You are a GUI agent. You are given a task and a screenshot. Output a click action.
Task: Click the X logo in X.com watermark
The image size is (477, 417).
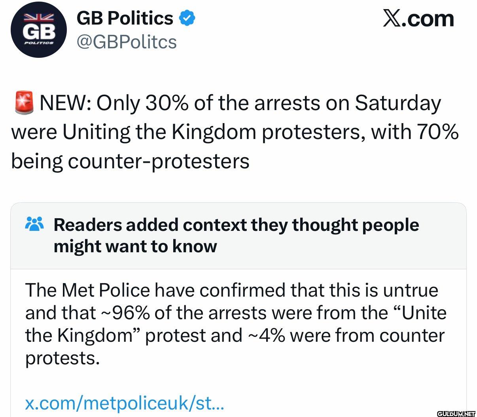click(391, 19)
